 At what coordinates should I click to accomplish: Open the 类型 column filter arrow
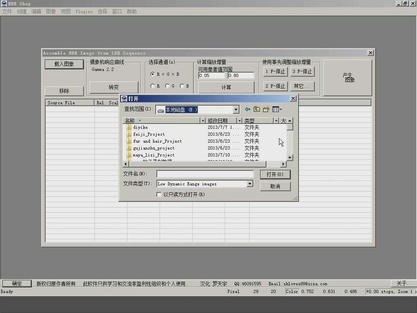(x=276, y=121)
